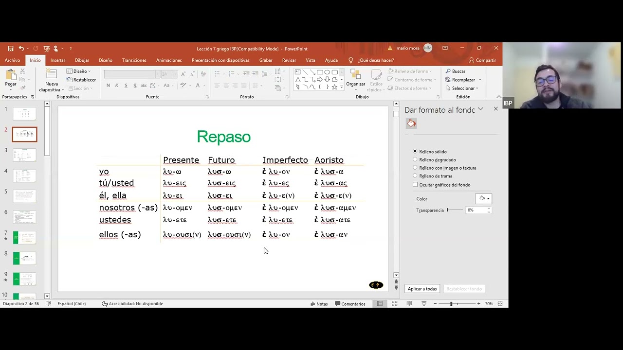Select the Relleno de trama radio button
623x350 pixels.
click(415, 175)
